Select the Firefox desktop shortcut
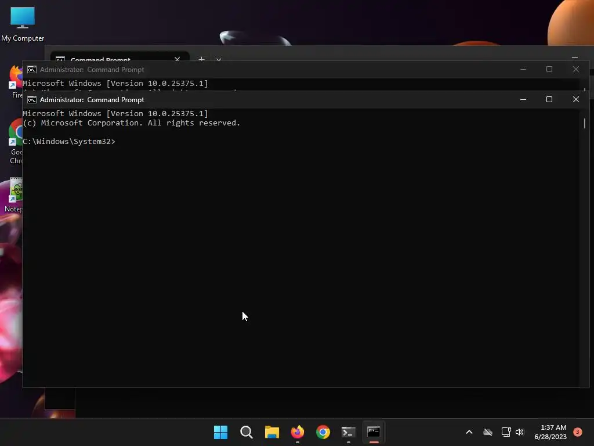 coord(16,81)
